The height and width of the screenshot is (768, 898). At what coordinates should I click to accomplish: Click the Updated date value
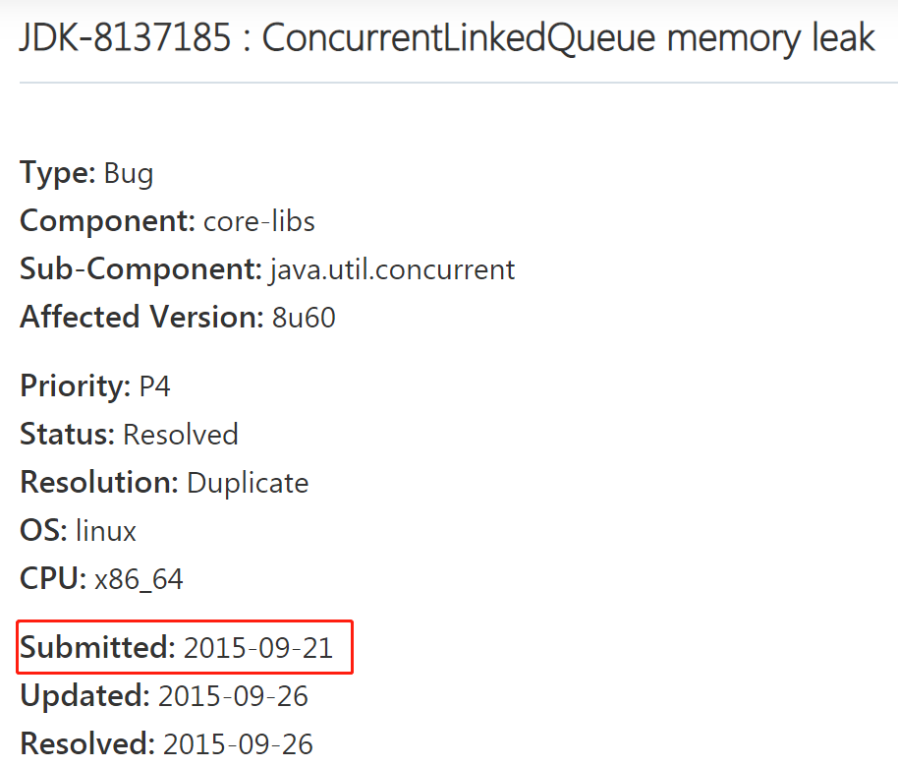pos(233,696)
